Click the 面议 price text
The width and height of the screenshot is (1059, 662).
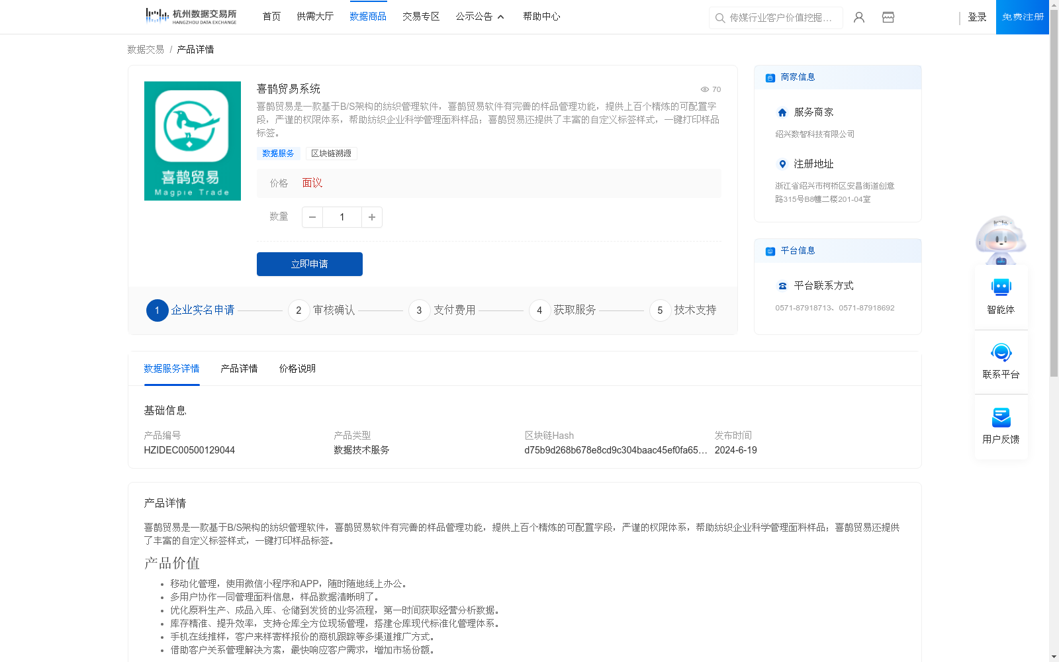[x=312, y=183]
